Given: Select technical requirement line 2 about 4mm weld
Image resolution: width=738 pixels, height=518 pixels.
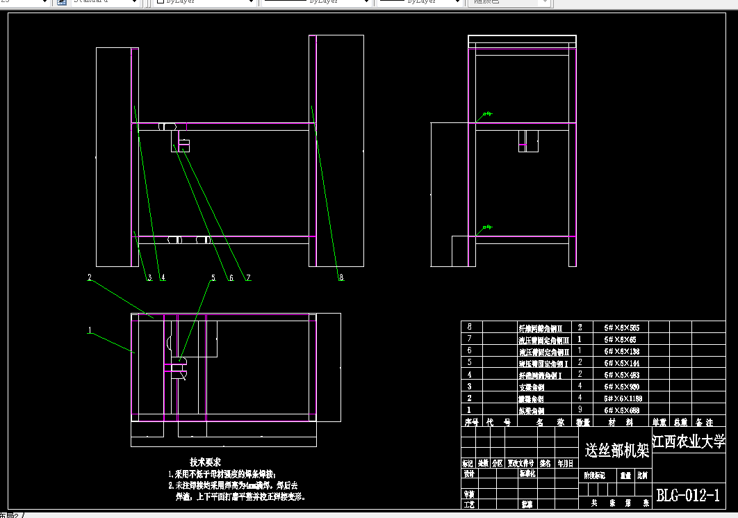Looking at the screenshot, I should click(233, 485).
